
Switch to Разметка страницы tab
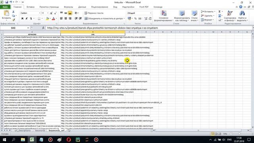pos(49,7)
